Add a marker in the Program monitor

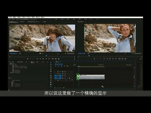(94, 59)
